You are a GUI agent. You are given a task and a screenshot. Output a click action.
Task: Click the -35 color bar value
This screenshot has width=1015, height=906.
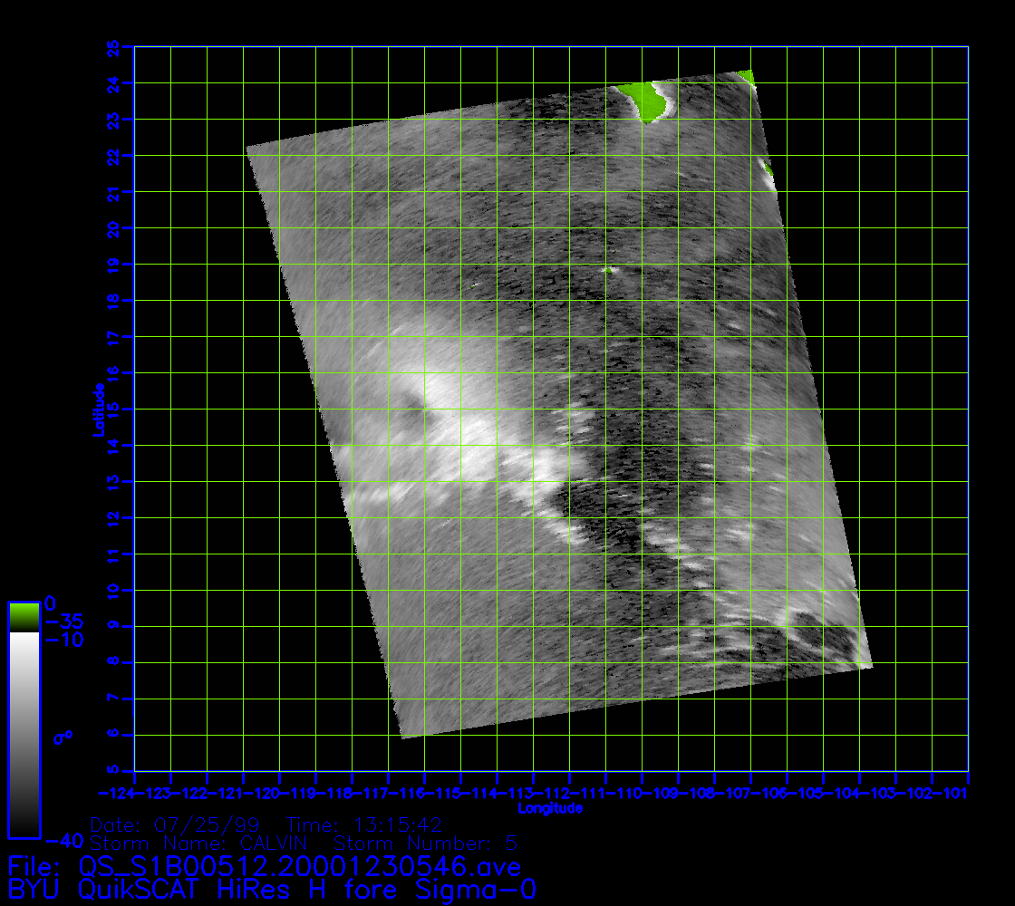pos(63,622)
